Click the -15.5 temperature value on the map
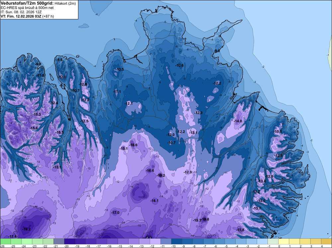The image size is (332, 248). click(x=59, y=132)
